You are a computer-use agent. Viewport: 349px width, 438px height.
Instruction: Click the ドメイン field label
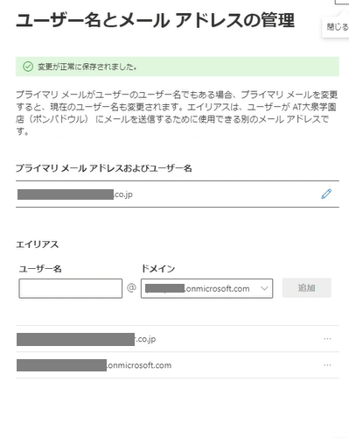(158, 268)
